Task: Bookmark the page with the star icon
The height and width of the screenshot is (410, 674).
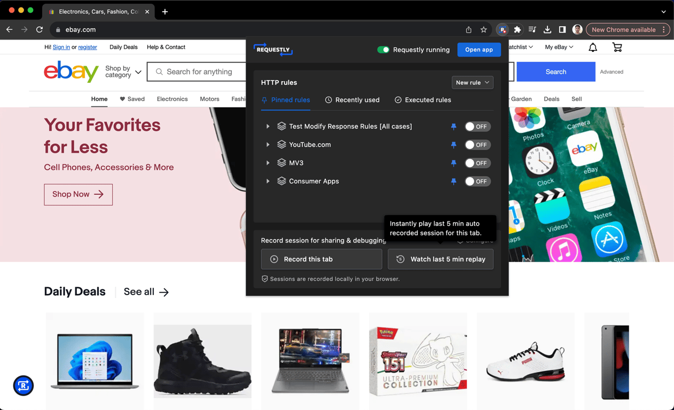Action: pos(484,29)
